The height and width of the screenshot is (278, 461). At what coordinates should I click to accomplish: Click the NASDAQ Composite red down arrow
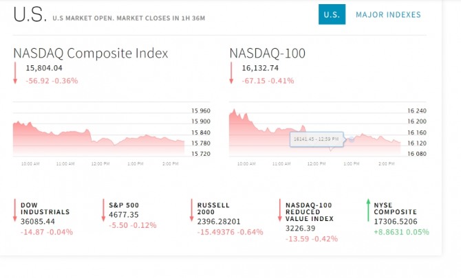point(16,73)
